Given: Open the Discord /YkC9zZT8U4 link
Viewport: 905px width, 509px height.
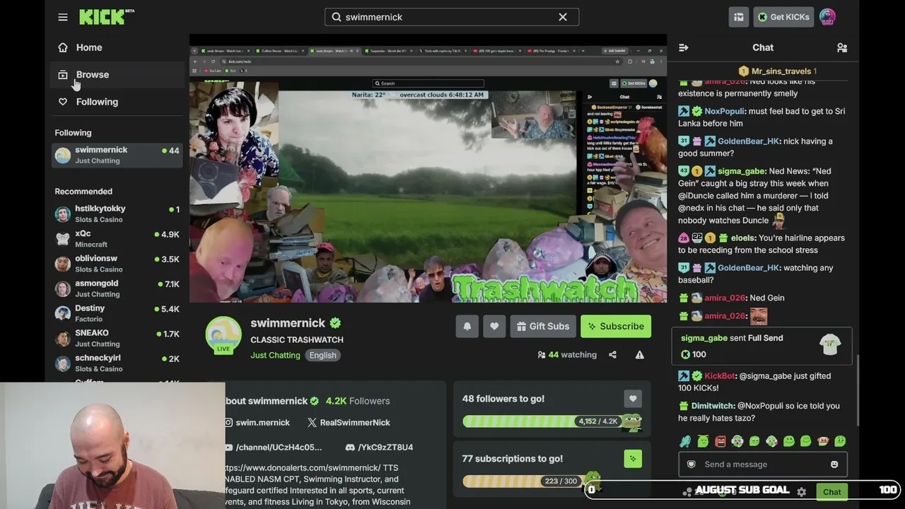Looking at the screenshot, I should tap(379, 447).
